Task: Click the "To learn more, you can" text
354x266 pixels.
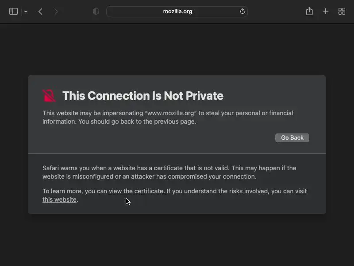Action: pos(74,191)
